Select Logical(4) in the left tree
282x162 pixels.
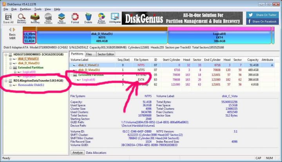tap(29, 72)
